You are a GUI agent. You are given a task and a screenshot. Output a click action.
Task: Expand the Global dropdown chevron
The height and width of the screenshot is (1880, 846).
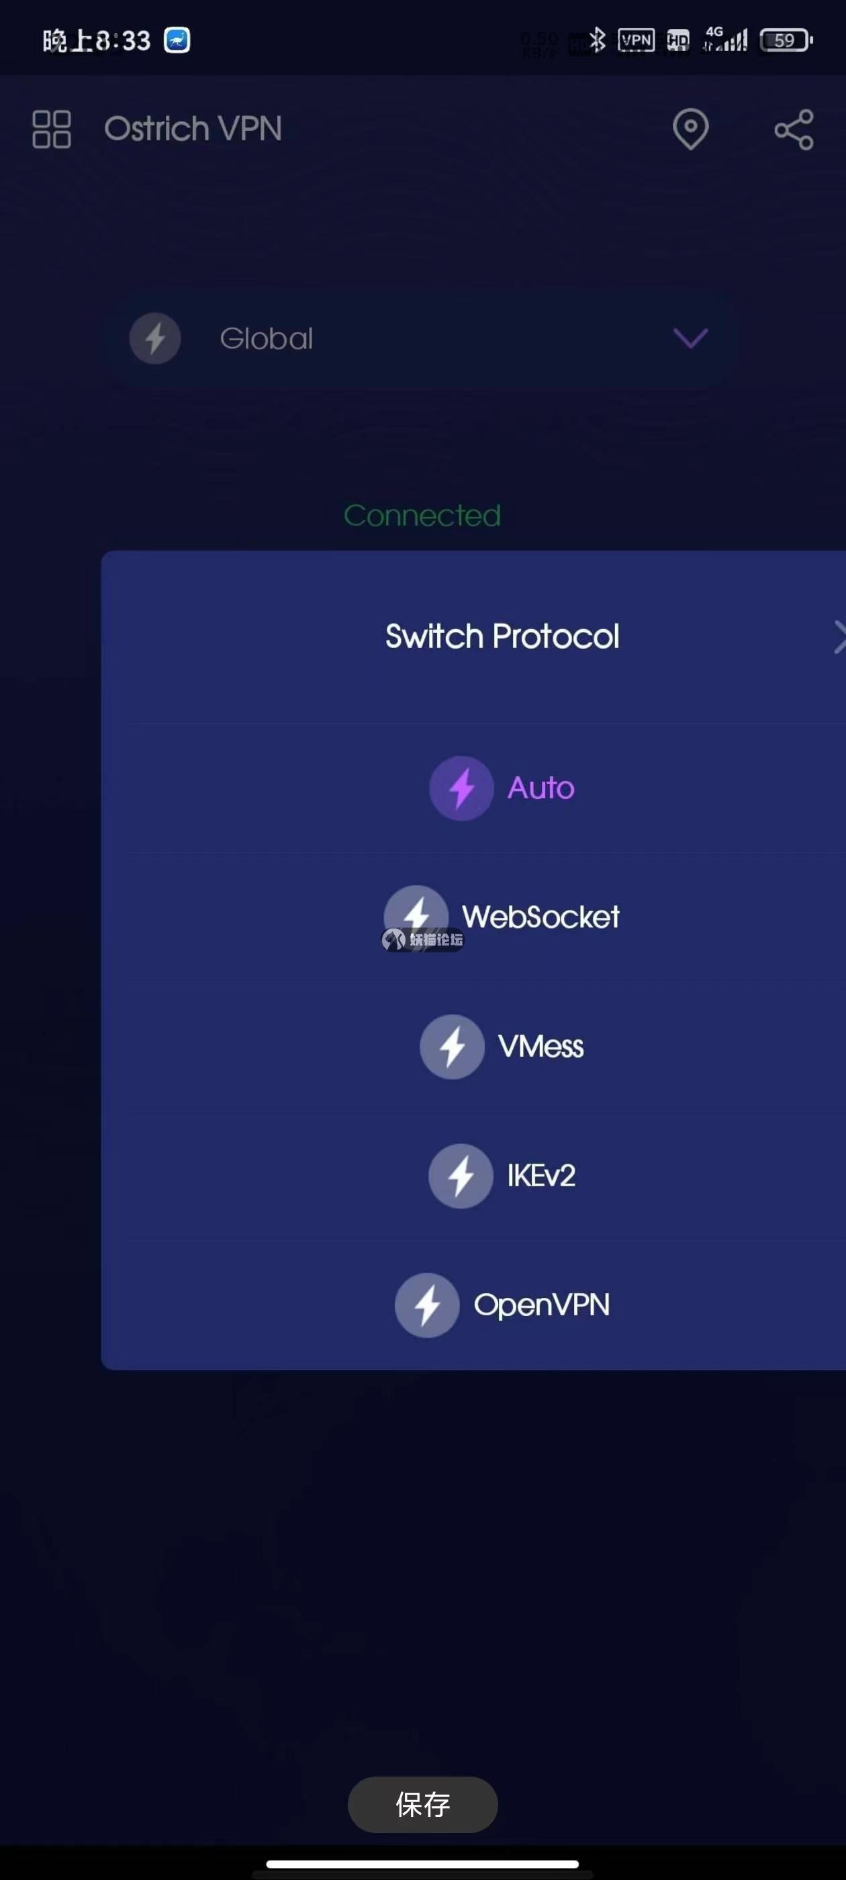click(x=690, y=338)
